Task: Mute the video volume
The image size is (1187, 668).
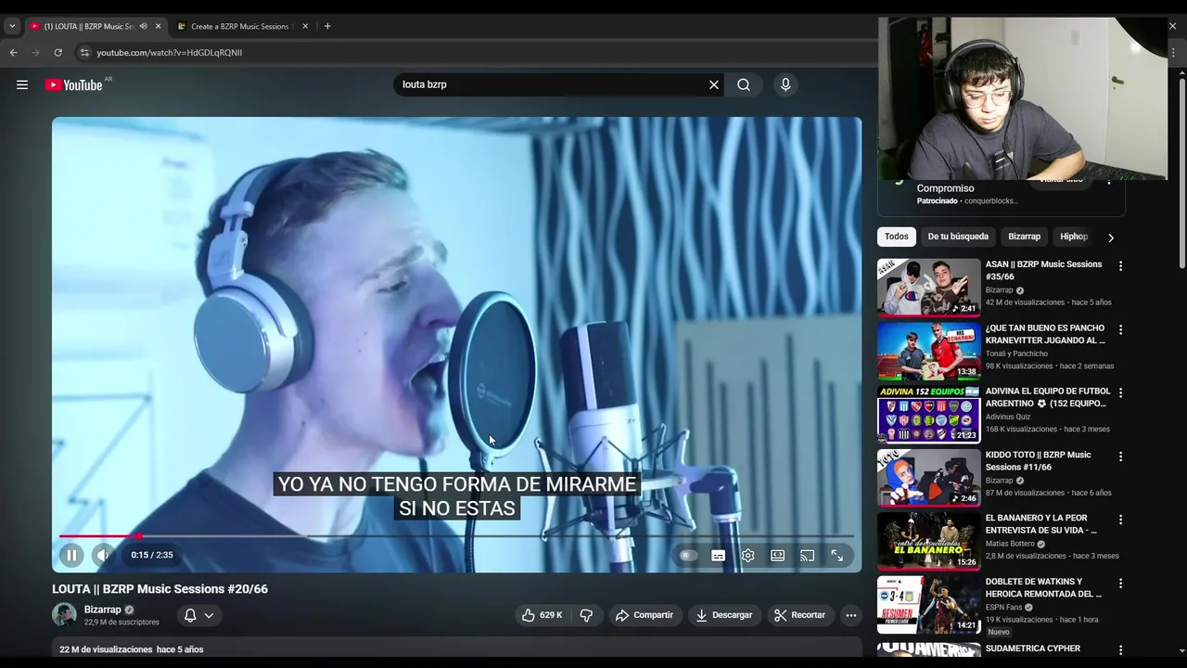Action: [102, 555]
